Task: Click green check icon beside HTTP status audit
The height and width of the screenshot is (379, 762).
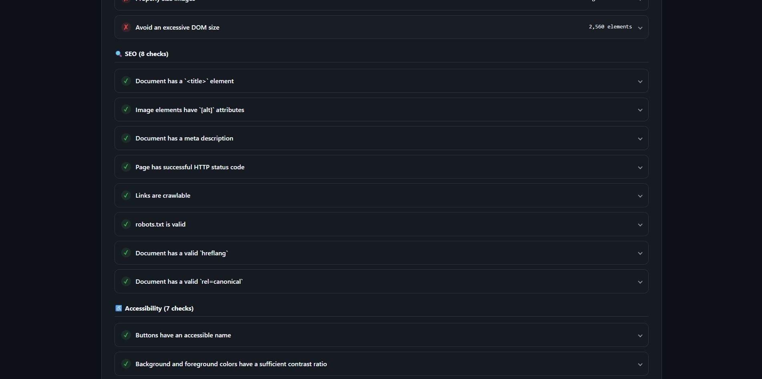Action: click(x=126, y=167)
